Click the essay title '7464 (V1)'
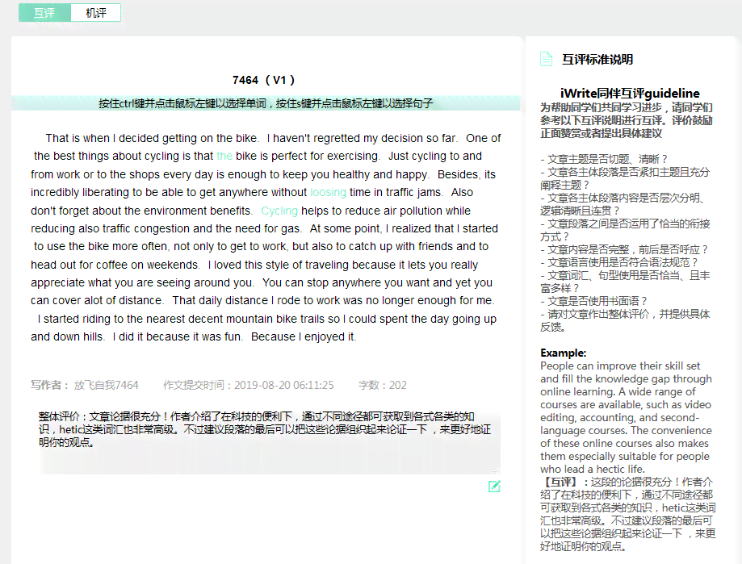 pos(264,80)
